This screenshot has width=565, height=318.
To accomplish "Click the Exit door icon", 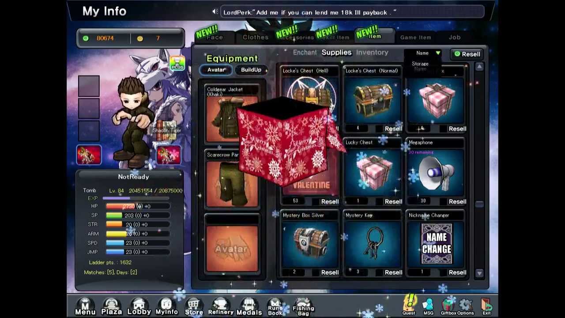I will 486,307.
